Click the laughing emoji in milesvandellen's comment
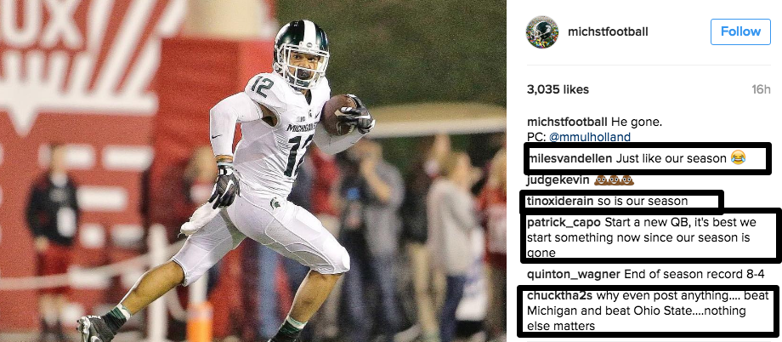The image size is (782, 342). coord(738,159)
